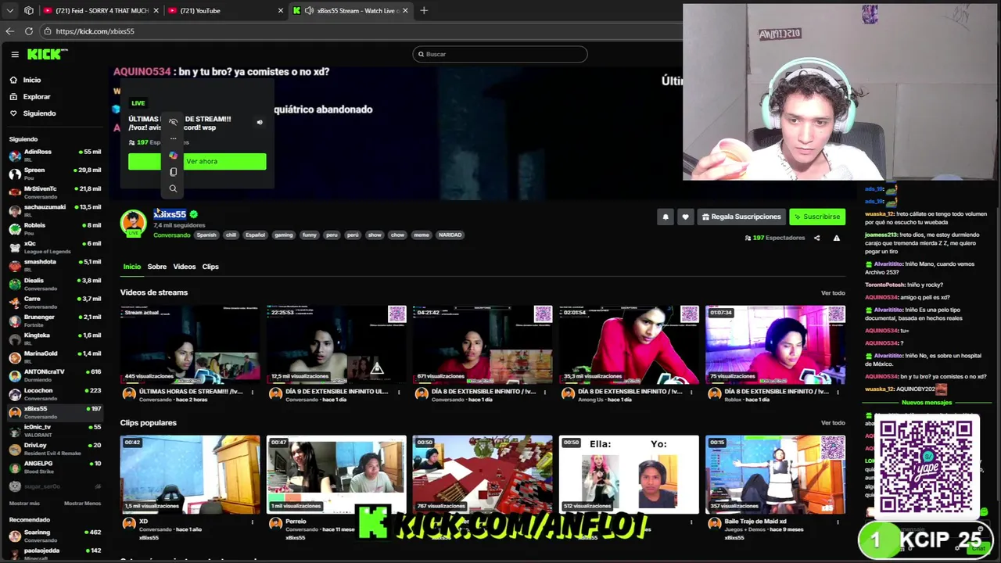
Task: Open AdinRoss channel in following list
Action: coord(55,155)
